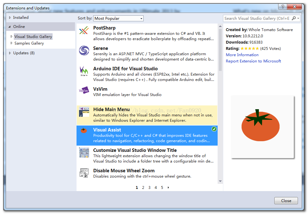308x214 pixels.
Task: Click Customize Visual Studio Window Title icon
Action: [x=84, y=153]
